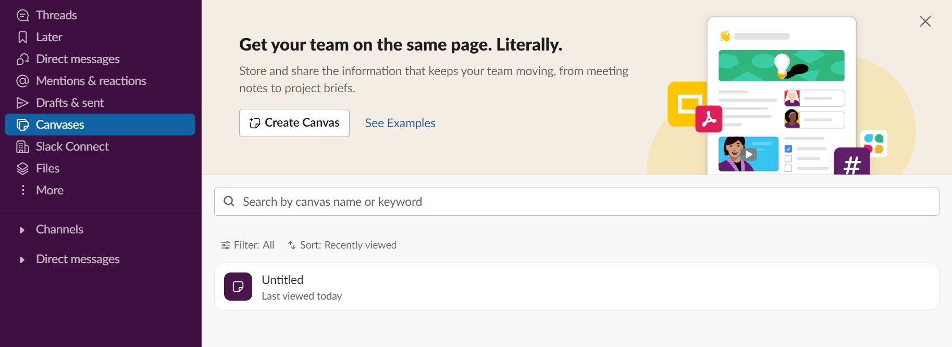
Task: Open the Filter: All dropdown
Action: click(248, 245)
